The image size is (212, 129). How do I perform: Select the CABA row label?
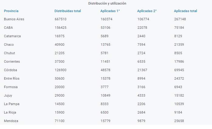click(9, 28)
